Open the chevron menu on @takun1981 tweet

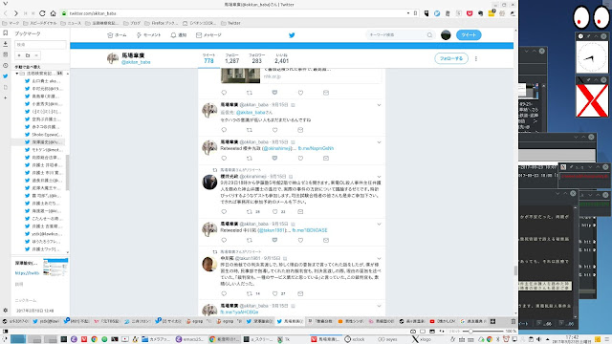(379, 259)
